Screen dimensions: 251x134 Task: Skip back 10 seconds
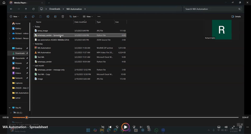point(117,127)
